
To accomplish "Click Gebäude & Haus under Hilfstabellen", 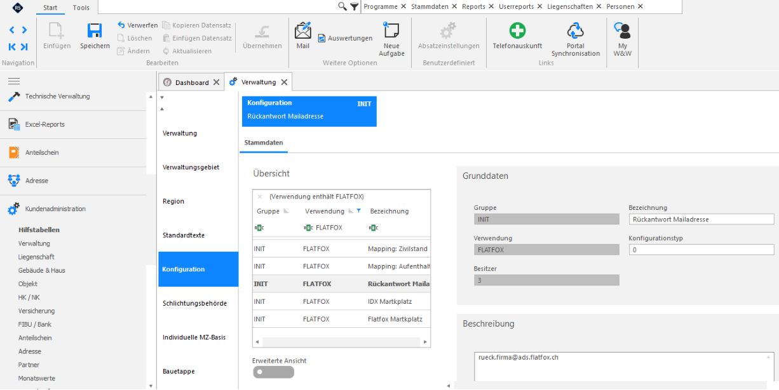I will point(42,271).
